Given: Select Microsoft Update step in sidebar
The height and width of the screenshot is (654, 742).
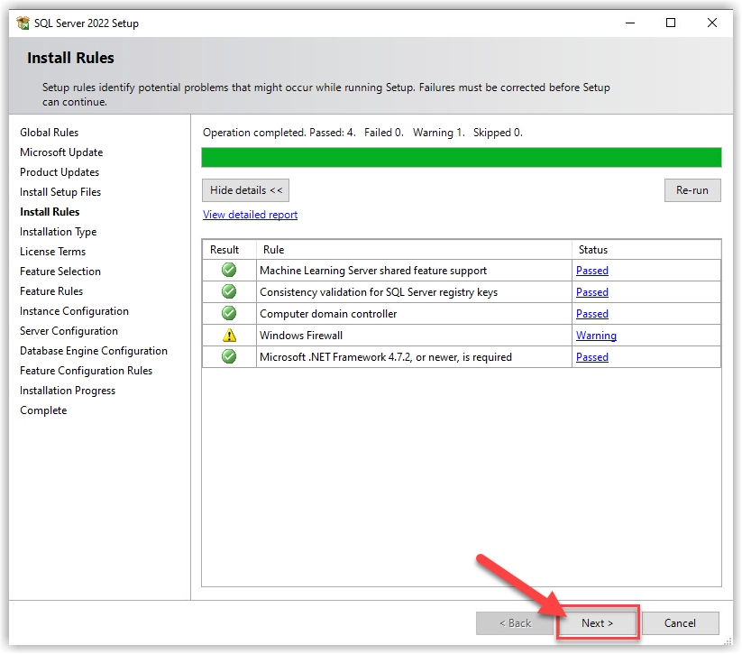Looking at the screenshot, I should 61,152.
